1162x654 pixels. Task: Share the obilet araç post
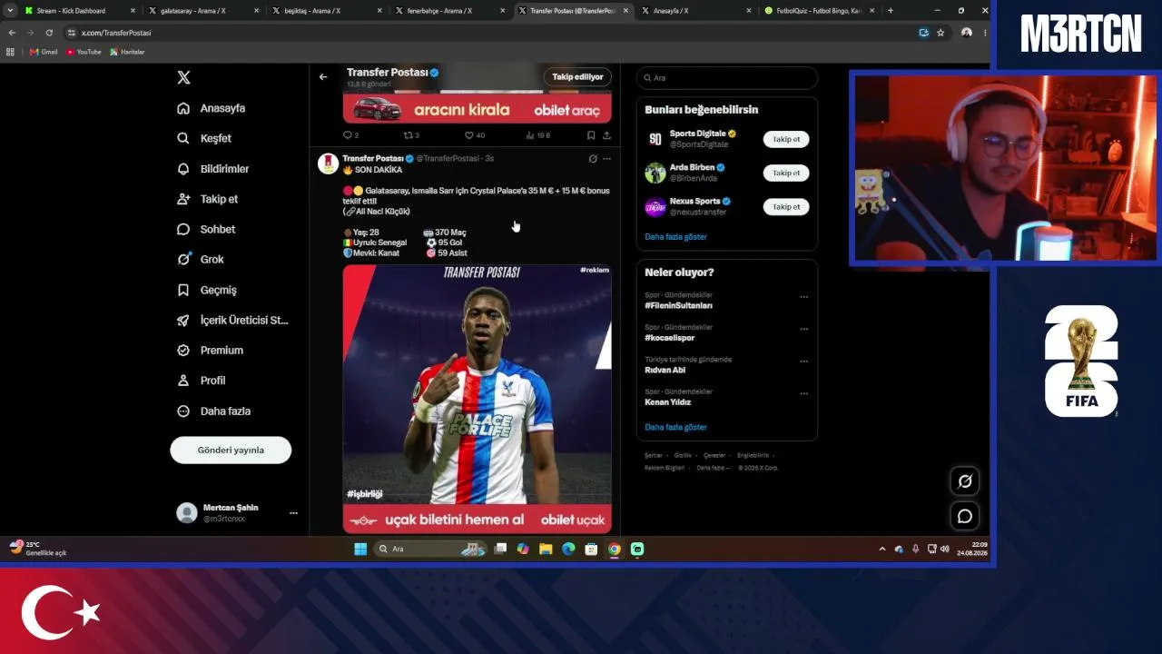click(606, 135)
